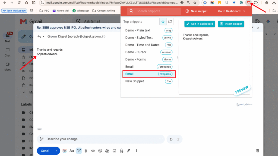Create a New snippet
Viewport: 278px width, 156px height.
coord(197,11)
